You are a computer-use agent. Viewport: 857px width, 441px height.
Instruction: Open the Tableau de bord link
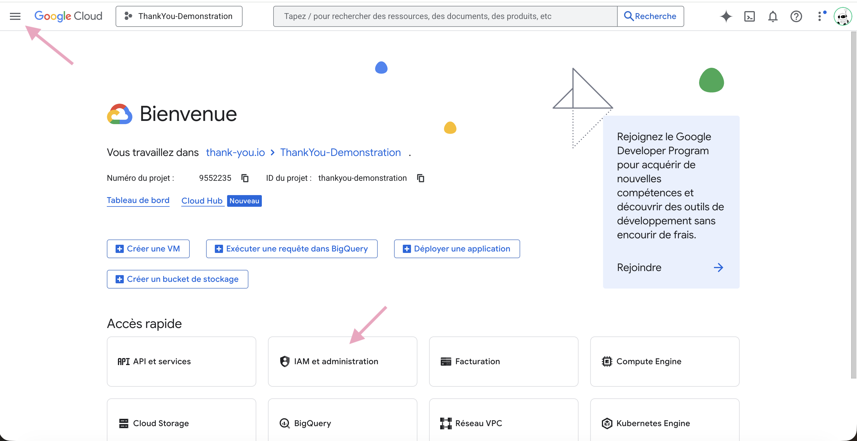click(x=138, y=200)
